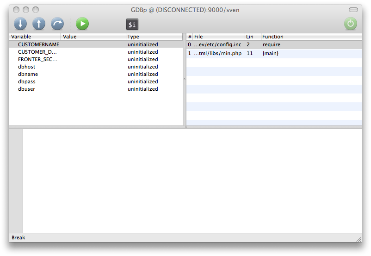Viewport: 371px width, 256px height.
Task: Select stack frame 1 min.php {main}
Action: click(217, 54)
